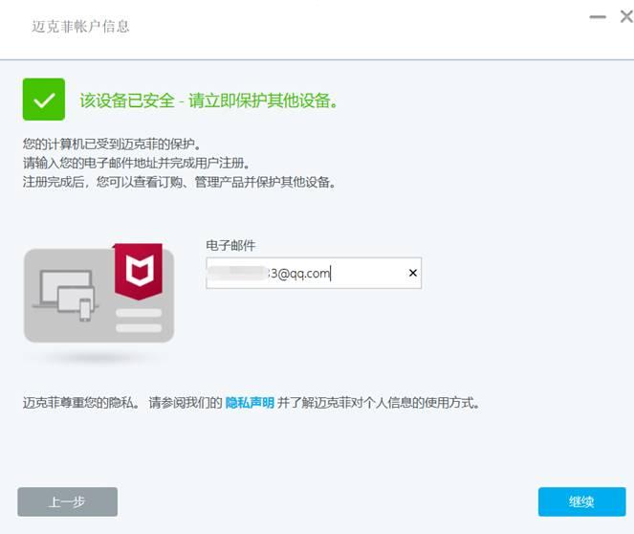
Task: Focus the 电子邮件 email input field
Action: click(x=314, y=273)
